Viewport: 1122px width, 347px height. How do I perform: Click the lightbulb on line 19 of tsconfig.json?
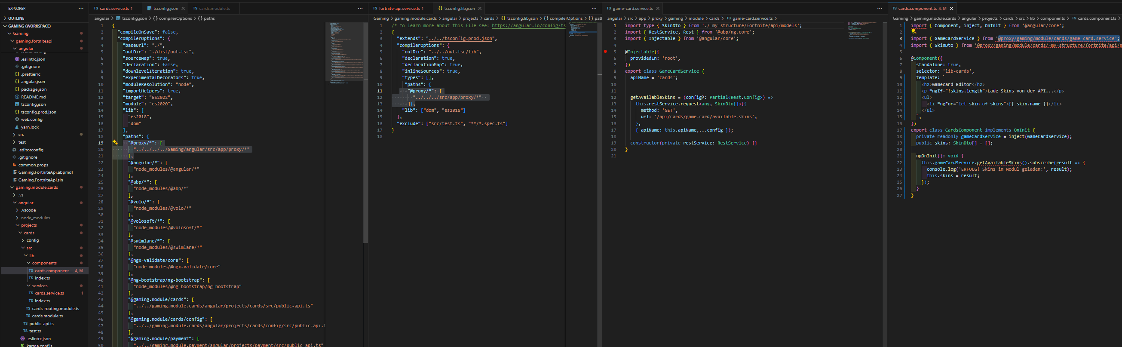[x=114, y=143]
